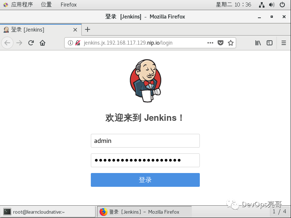Screen dimensions: 291x218
Task: Select the 登录 [Jenkins] browser tab
Action: (41, 30)
